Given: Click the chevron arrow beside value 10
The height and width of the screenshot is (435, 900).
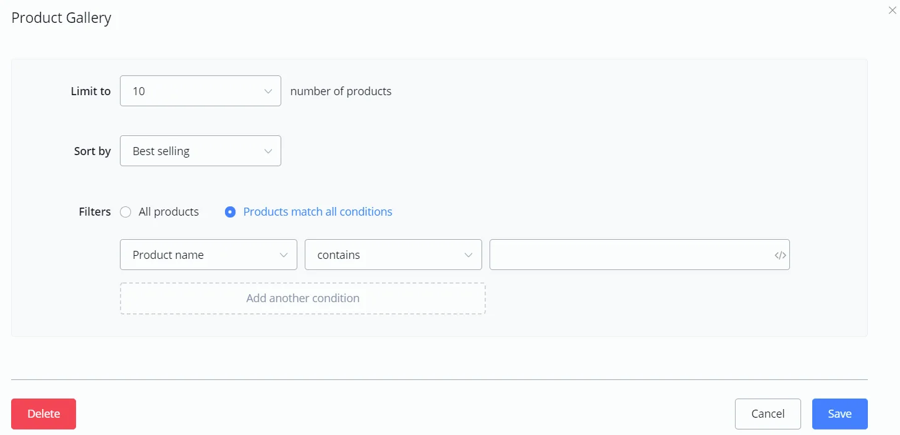Looking at the screenshot, I should coord(268,91).
